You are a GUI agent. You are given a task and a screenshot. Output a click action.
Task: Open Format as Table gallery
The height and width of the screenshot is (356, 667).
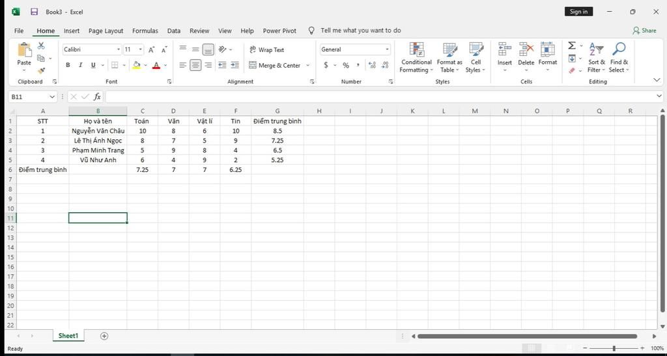tap(449, 58)
